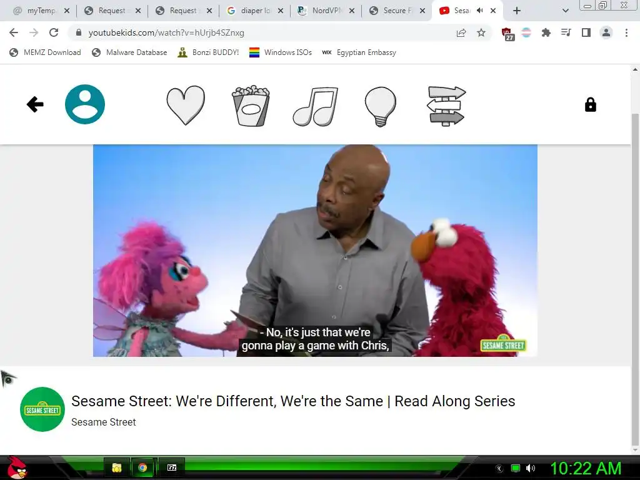
Task: Click the browser Forward button
Action: pos(34,32)
